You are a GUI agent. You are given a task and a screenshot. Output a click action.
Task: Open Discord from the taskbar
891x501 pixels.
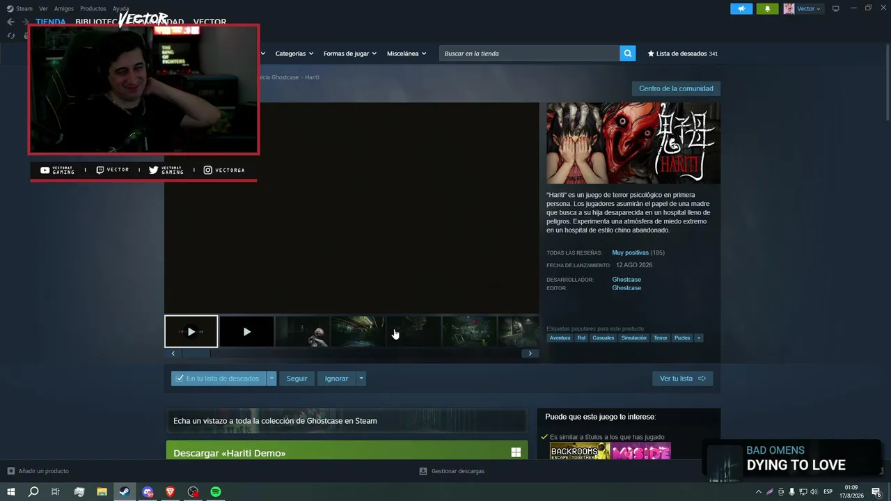(148, 491)
